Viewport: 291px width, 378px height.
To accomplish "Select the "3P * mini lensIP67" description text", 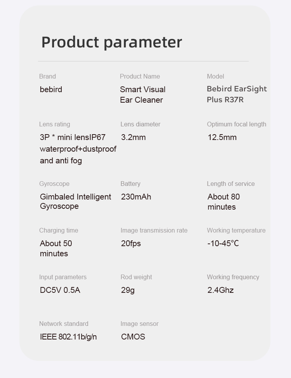I will pos(73,137).
